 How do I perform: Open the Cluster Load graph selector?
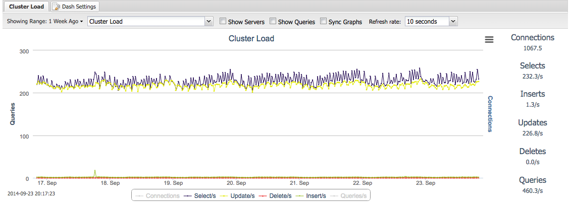tap(150, 22)
